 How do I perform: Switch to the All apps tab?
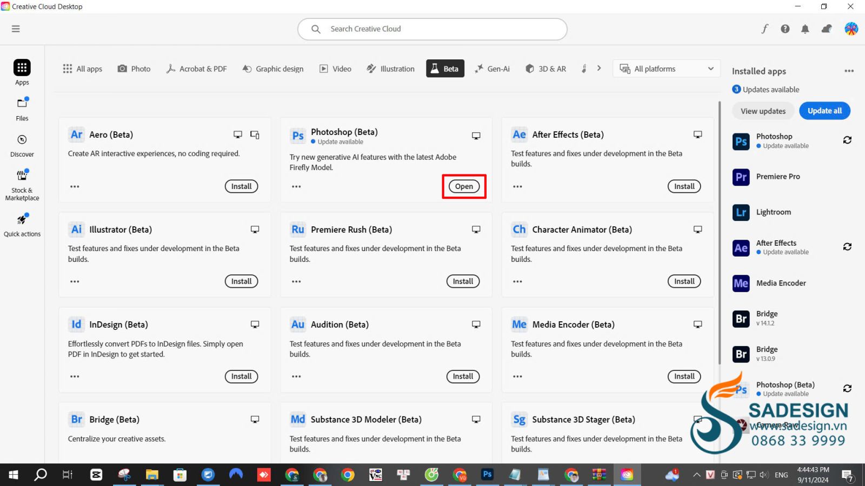[x=83, y=69]
